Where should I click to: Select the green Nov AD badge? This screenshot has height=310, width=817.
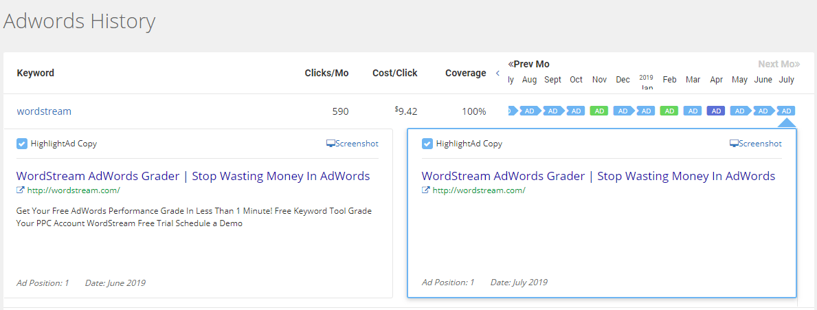tap(599, 111)
